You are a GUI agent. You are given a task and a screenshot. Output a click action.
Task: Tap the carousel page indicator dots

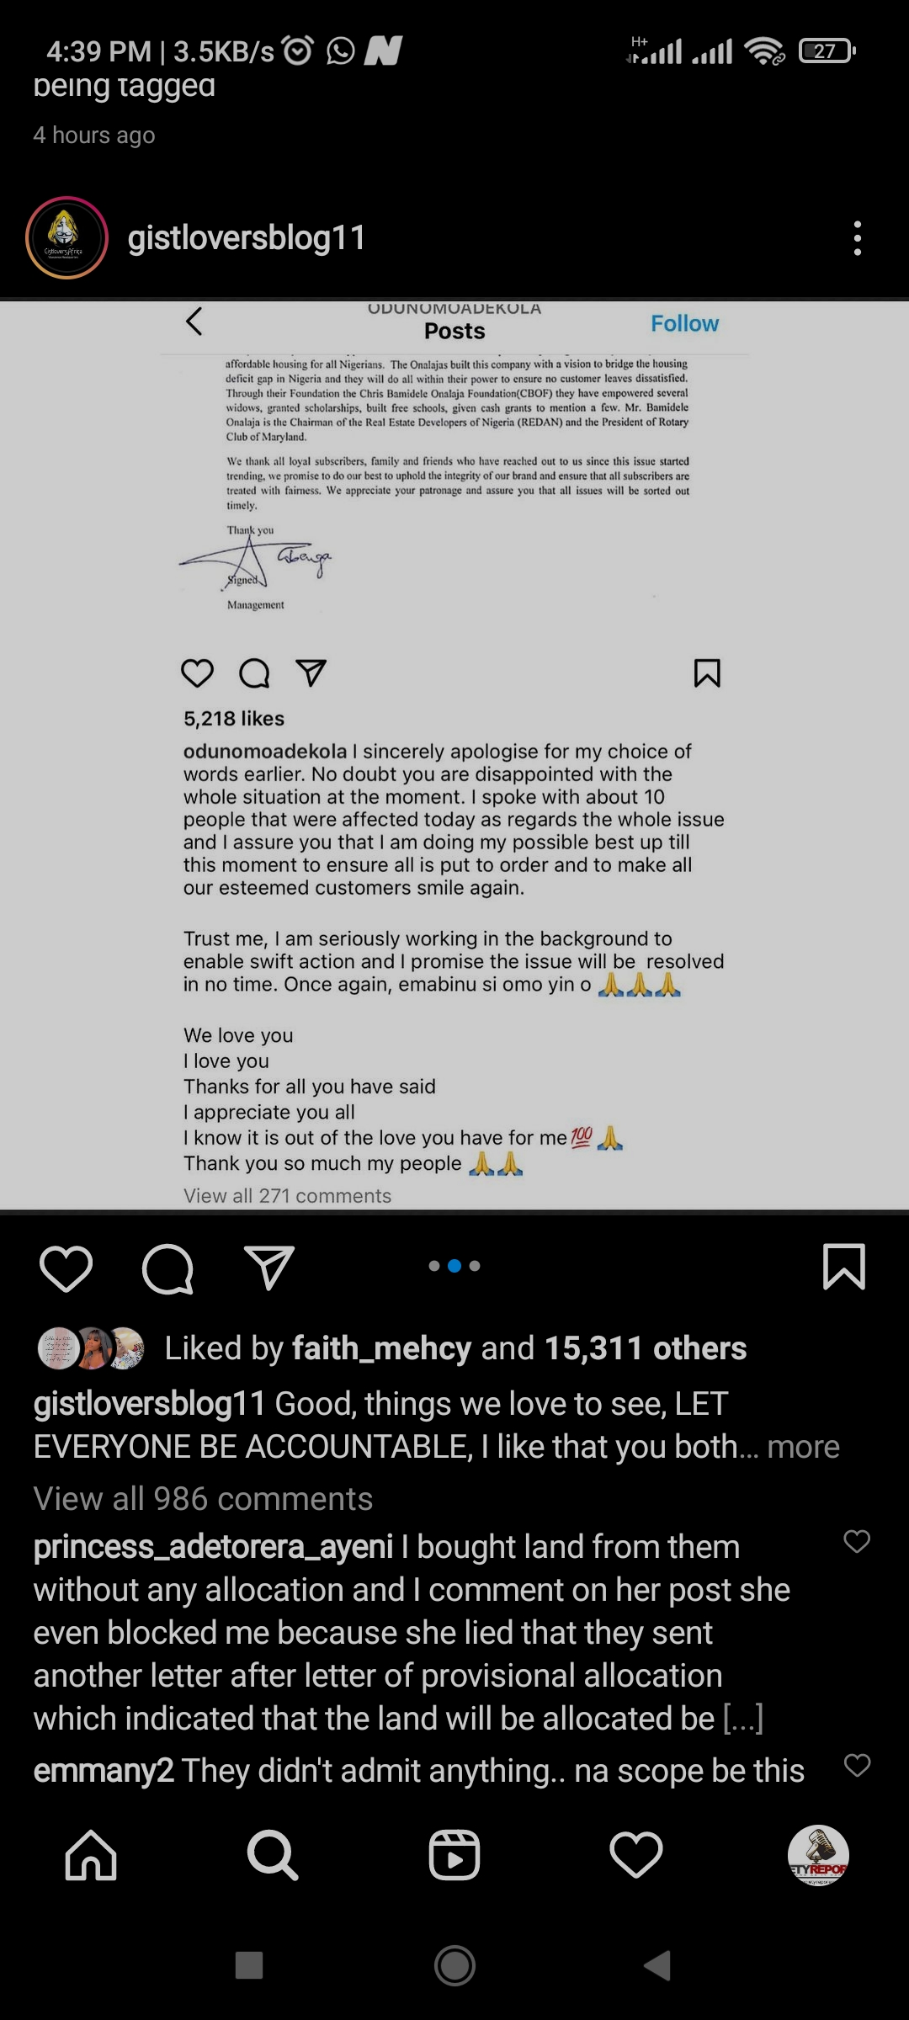[x=454, y=1266]
